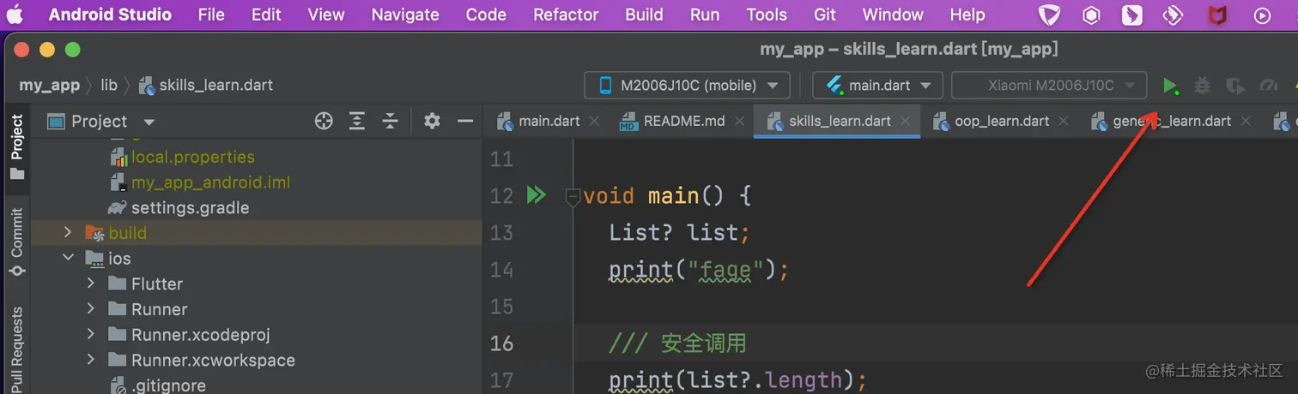Toggle the Commit tool window sidebar button
Viewport: 1298px width, 394px height.
[x=17, y=242]
